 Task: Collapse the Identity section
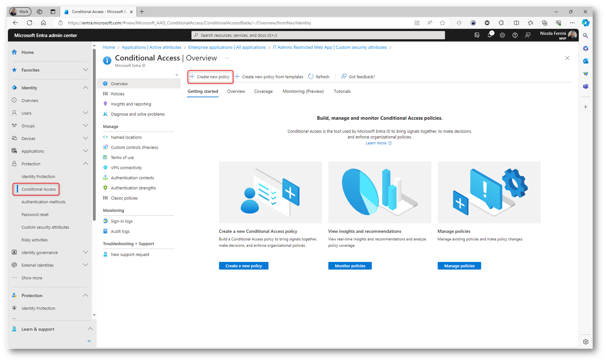(86, 87)
